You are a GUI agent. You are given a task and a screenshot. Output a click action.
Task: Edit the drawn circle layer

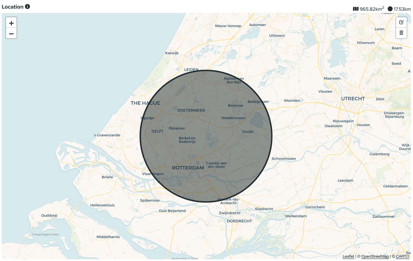click(401, 22)
